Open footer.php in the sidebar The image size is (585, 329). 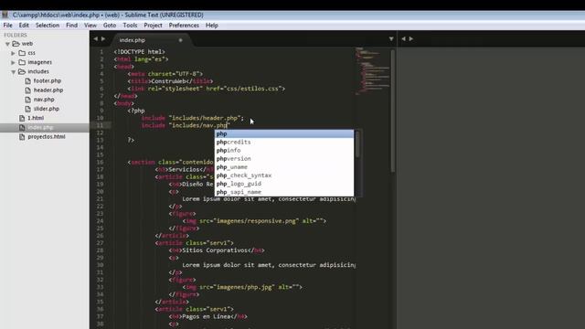point(48,81)
